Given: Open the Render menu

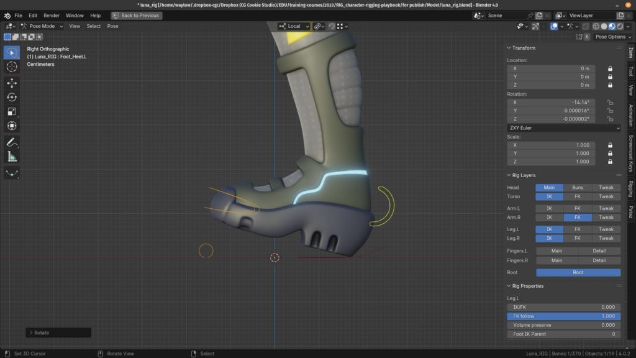Looking at the screenshot, I should (x=51, y=16).
